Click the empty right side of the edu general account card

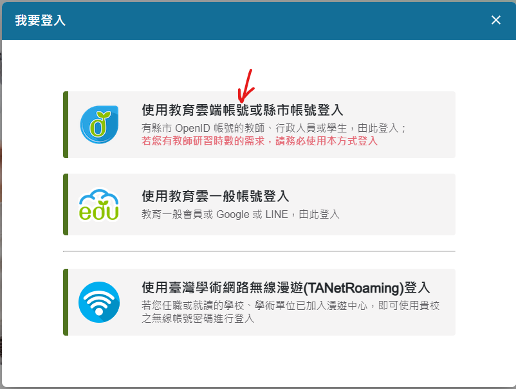click(398, 204)
